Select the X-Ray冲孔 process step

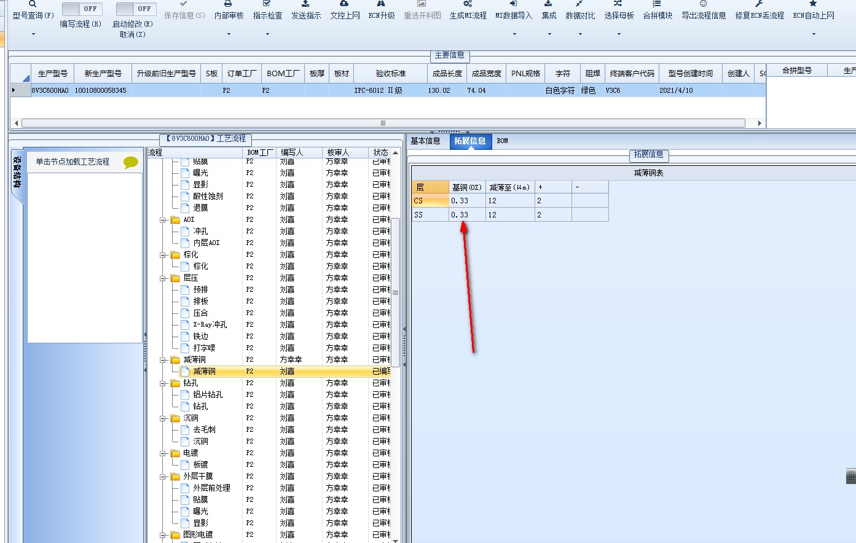pos(210,324)
